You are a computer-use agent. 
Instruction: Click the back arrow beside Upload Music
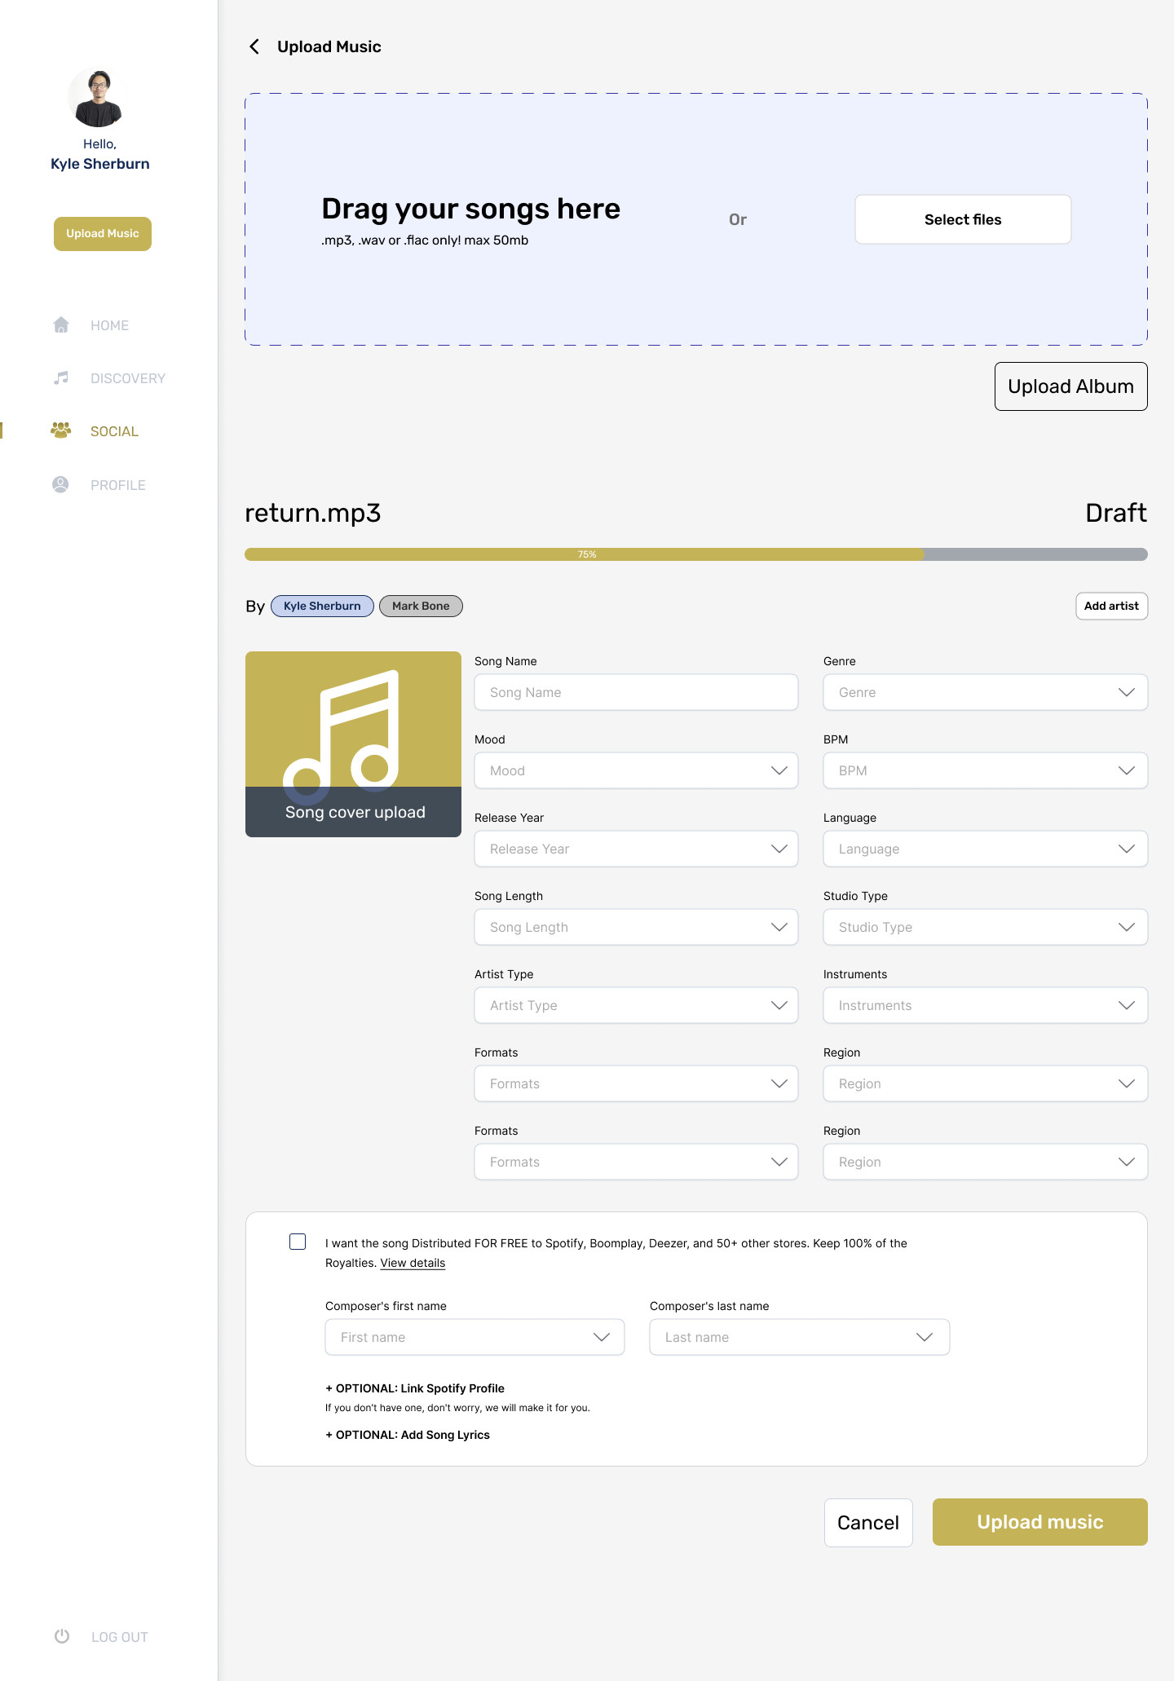[x=254, y=46]
